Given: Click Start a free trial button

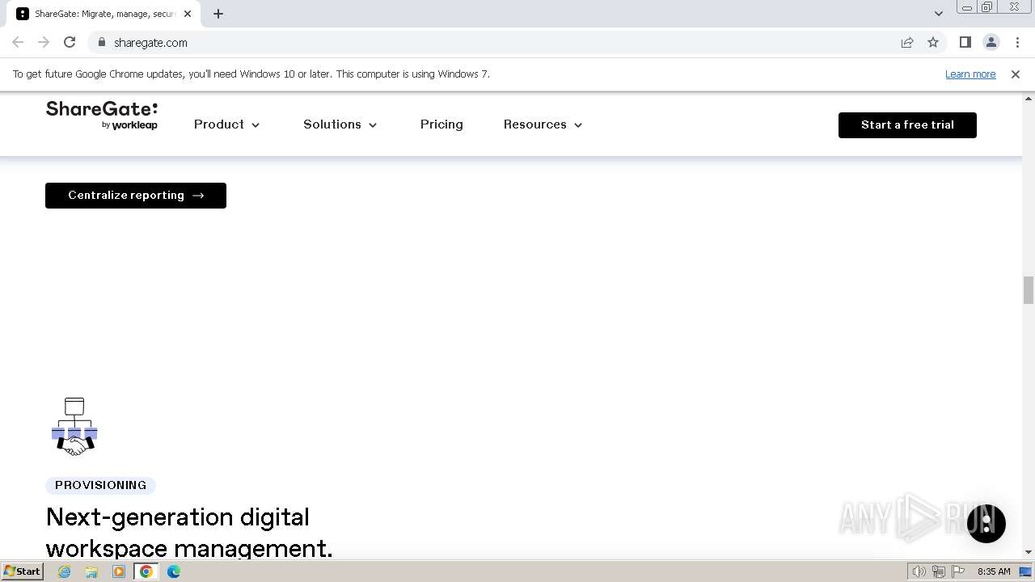Looking at the screenshot, I should (x=907, y=125).
